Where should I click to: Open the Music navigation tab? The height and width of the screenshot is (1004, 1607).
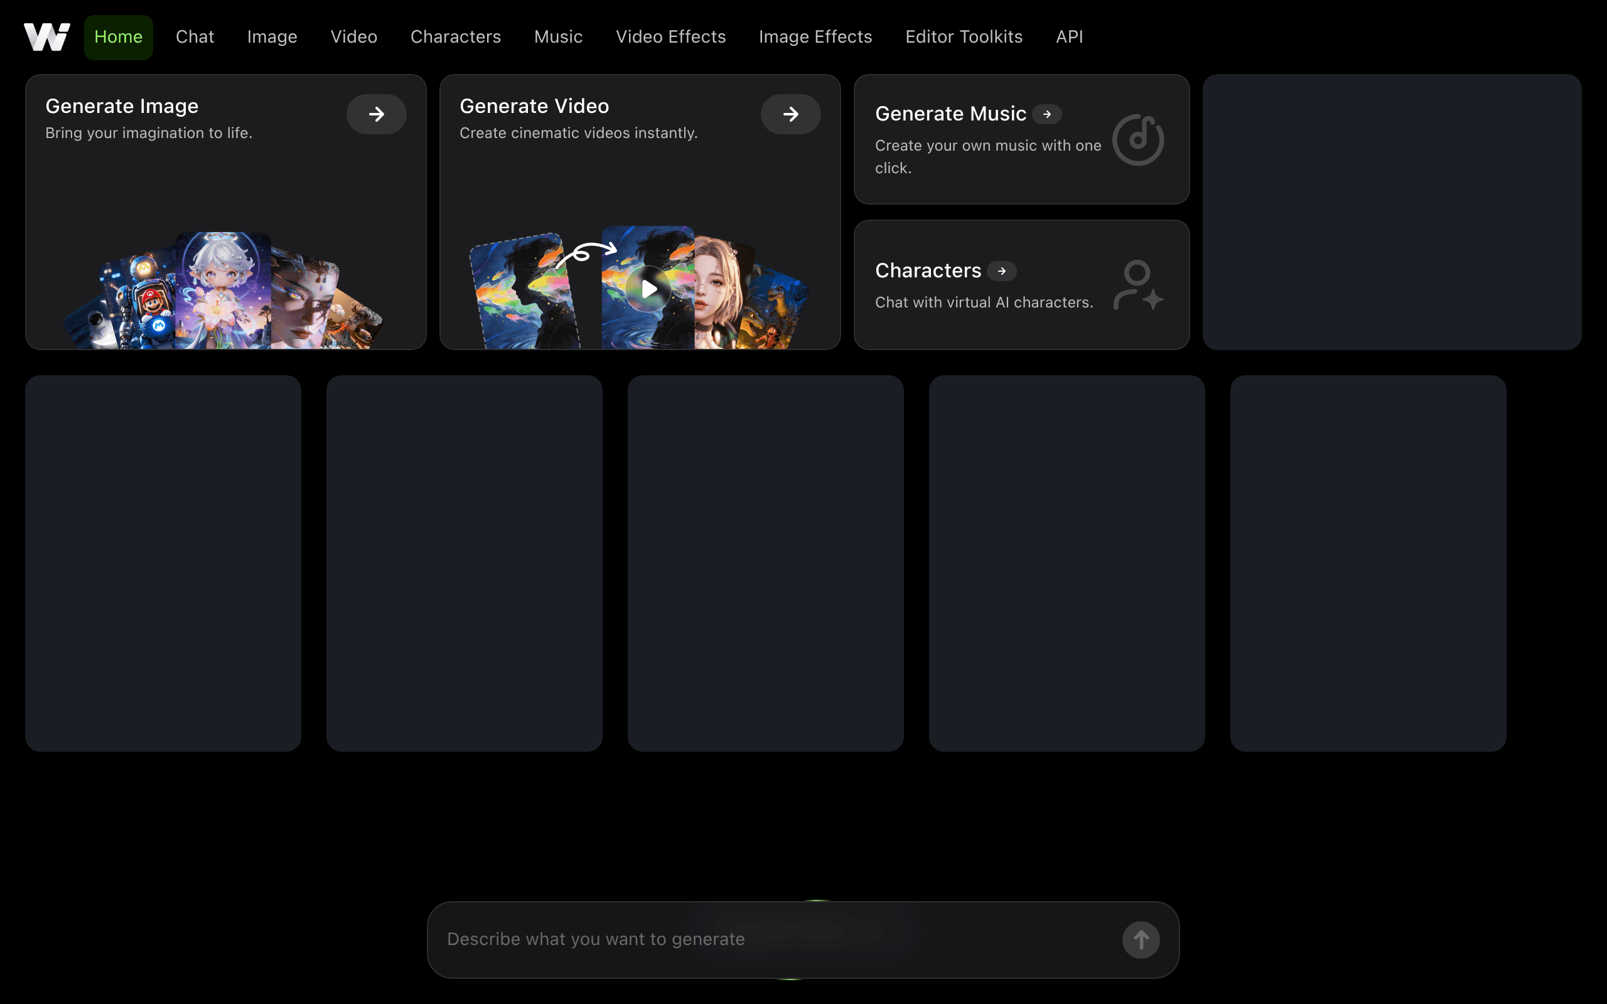(559, 37)
